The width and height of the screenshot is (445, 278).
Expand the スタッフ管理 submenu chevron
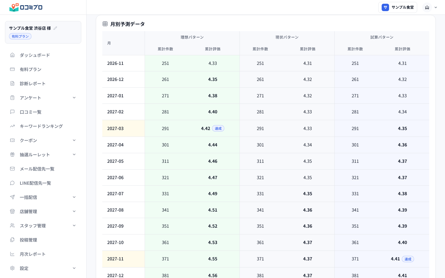pyautogui.click(x=74, y=225)
